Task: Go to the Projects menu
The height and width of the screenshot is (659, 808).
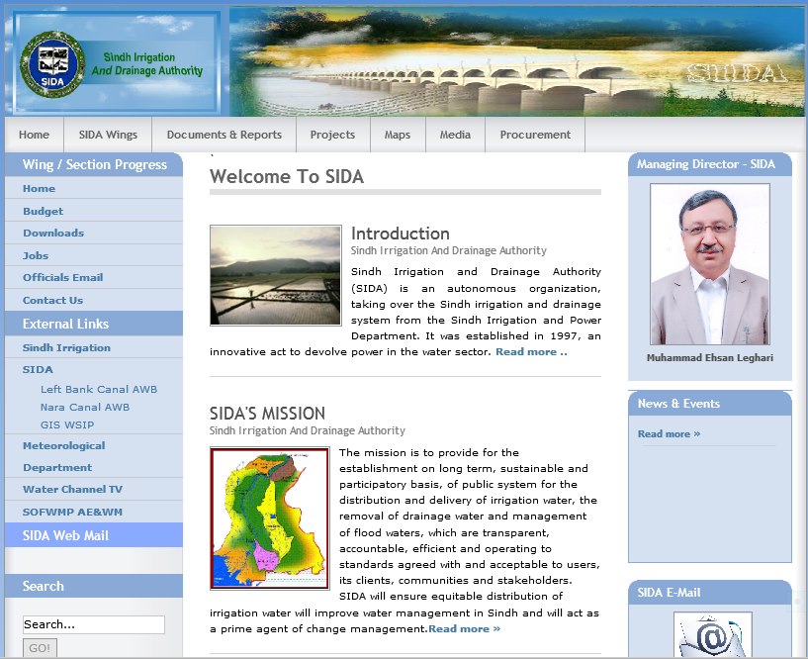Action: 333,135
